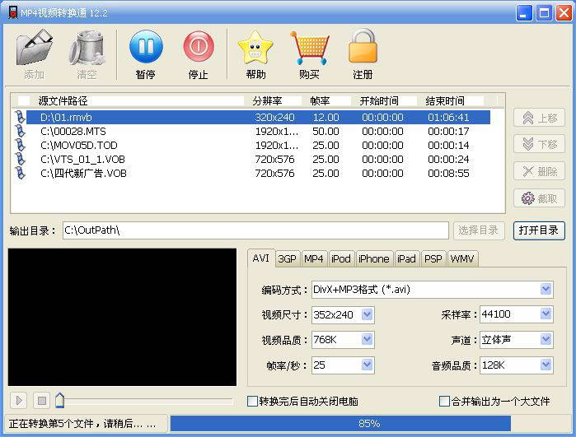Click the 添加 (Add) folder icon
Image resolution: width=576 pixels, height=437 pixels.
click(x=34, y=48)
